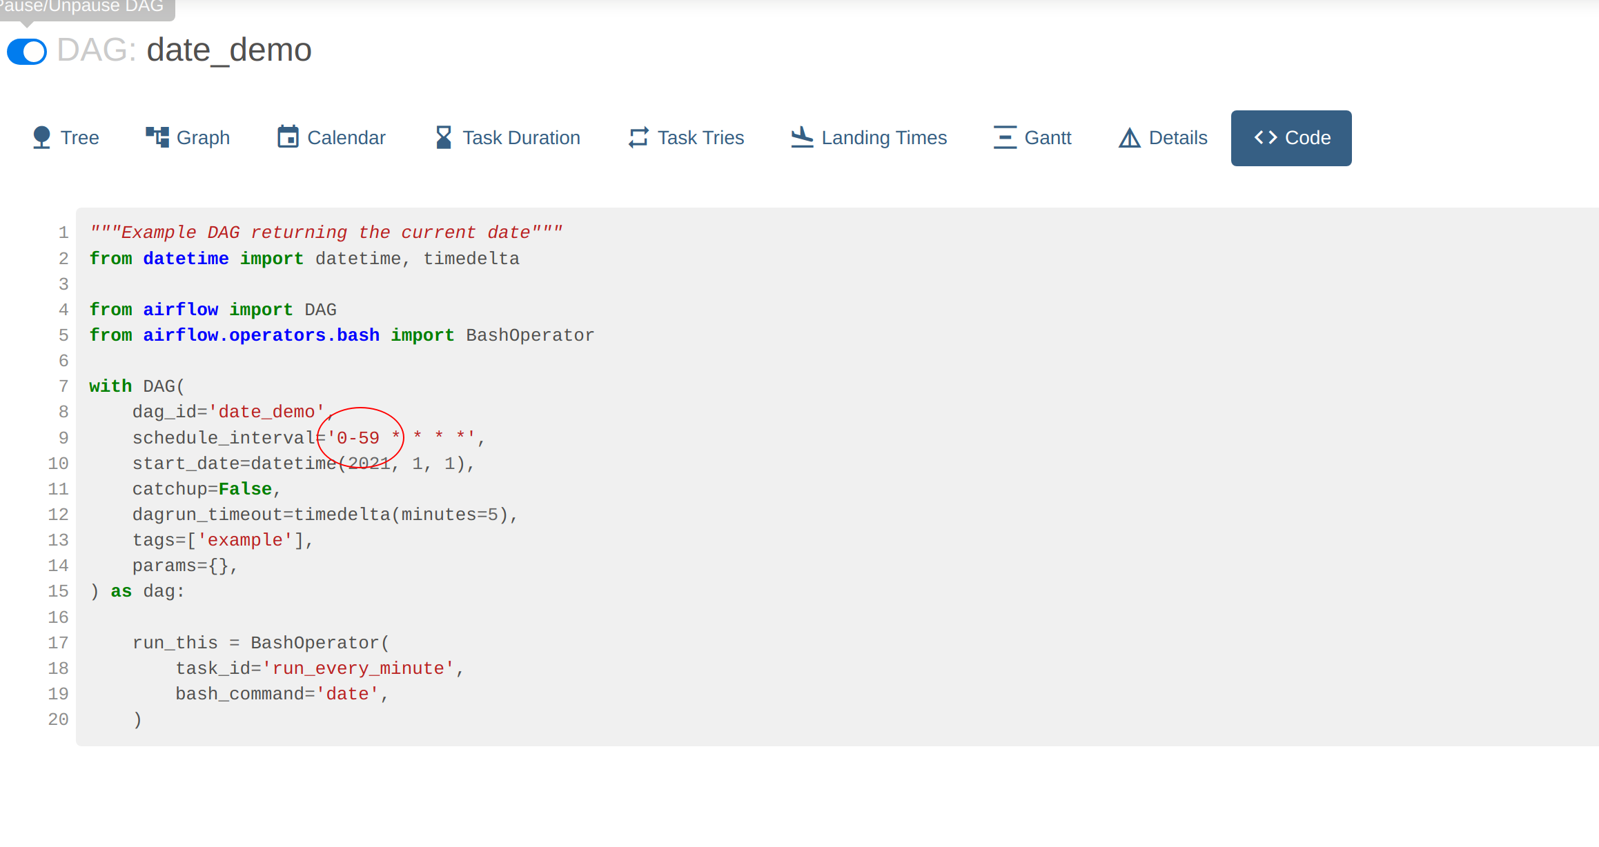
Task: Click the Details triangle icon
Action: tap(1129, 138)
